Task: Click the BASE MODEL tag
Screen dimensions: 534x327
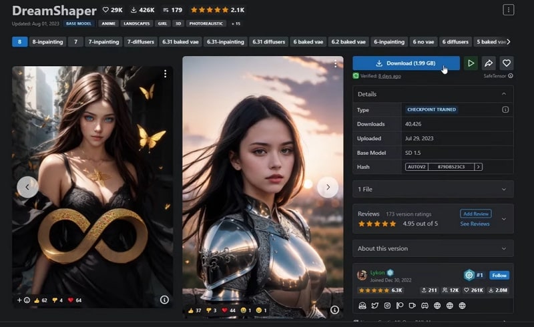Action: (x=79, y=23)
